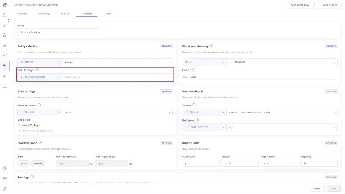The image size is (345, 194).
Task: Expand the sidebar with the chevron arrow
Action: pyautogui.click(x=8, y=20)
